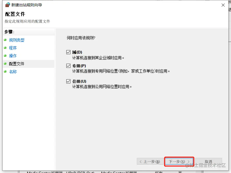Select the highlighted 配置文件 step

pos(16,64)
